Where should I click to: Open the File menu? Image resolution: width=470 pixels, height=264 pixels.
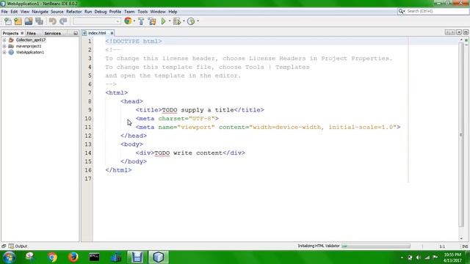4,12
